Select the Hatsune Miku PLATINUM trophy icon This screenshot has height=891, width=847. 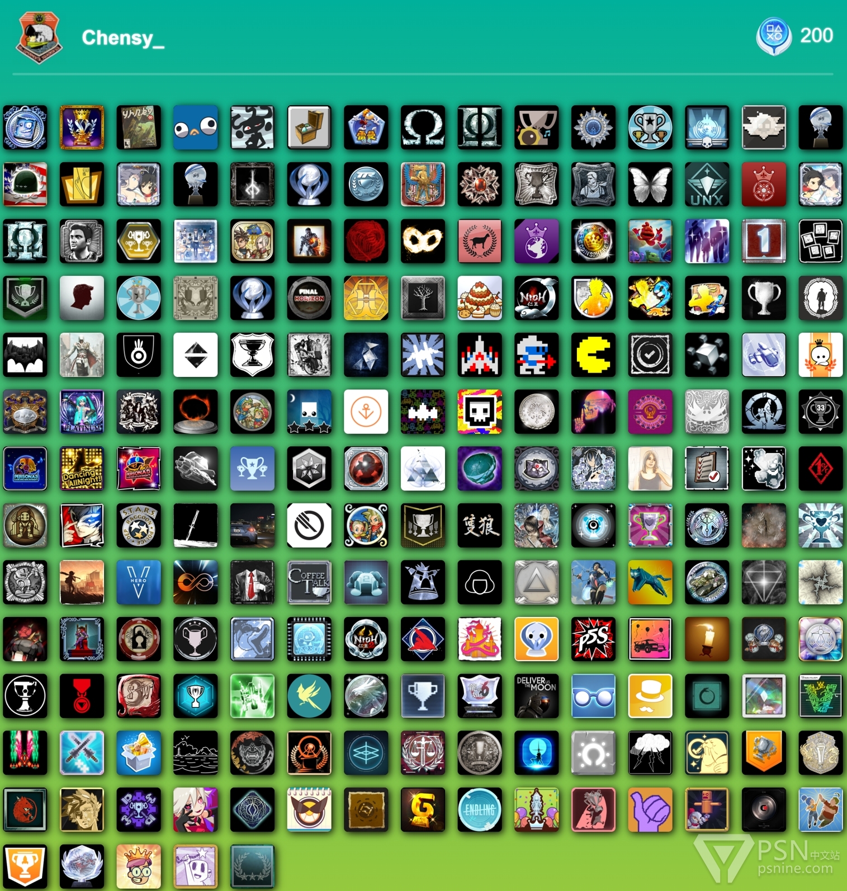82,412
